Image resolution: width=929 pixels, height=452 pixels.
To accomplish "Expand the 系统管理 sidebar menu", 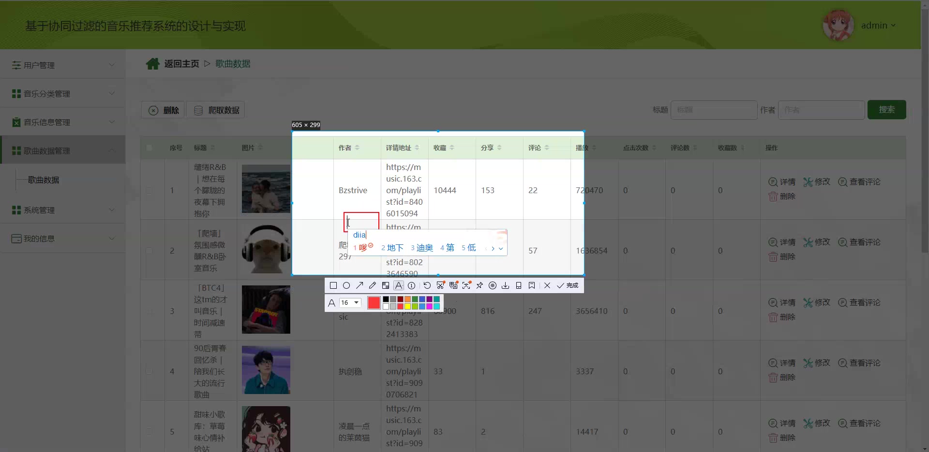I will (x=63, y=210).
